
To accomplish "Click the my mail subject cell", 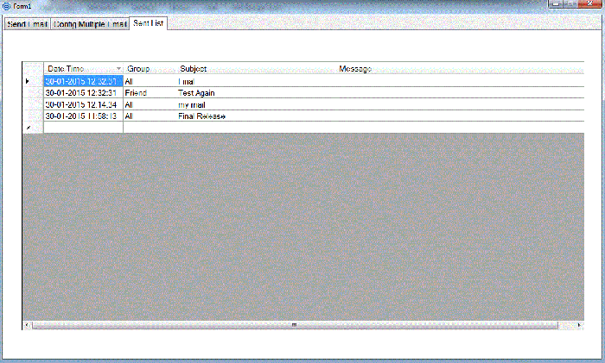I will 256,104.
